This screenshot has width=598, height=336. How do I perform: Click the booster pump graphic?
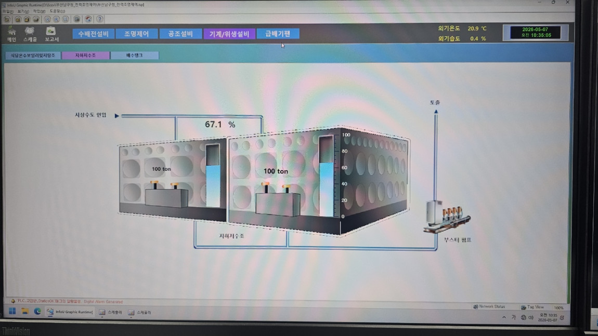click(446, 216)
